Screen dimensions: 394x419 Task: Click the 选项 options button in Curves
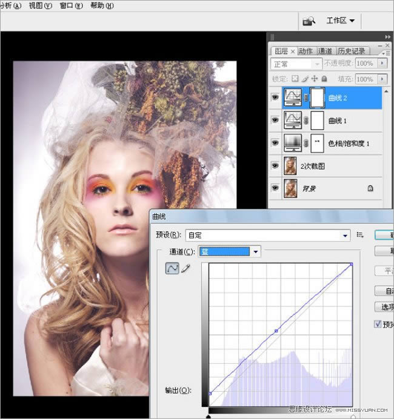384,307
